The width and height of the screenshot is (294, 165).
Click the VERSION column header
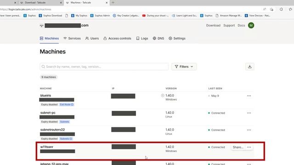[x=171, y=88]
